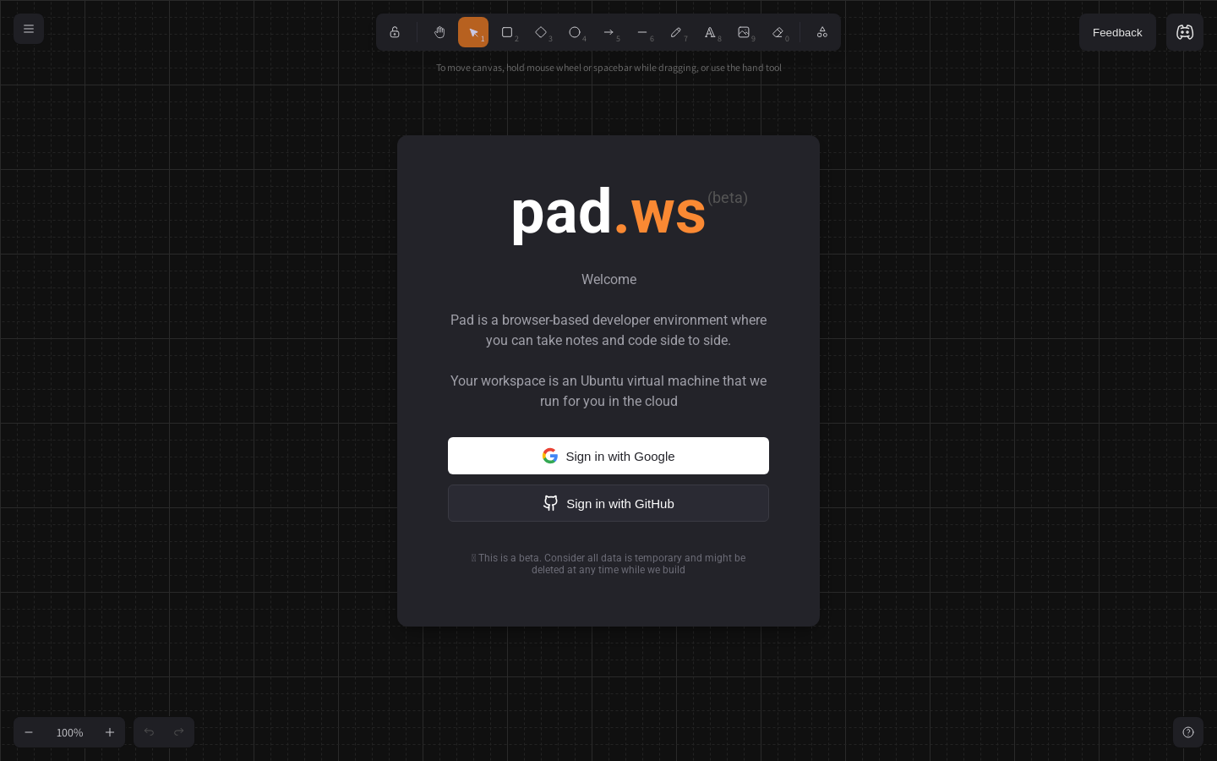The height and width of the screenshot is (761, 1217).
Task: Sign in with GitHub
Action: coord(608,503)
